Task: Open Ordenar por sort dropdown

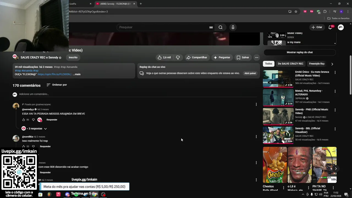Action: pyautogui.click(x=57, y=85)
